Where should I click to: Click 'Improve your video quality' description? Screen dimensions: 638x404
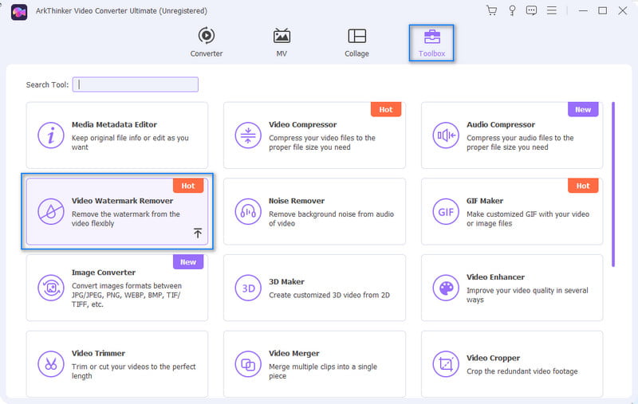[x=527, y=295]
